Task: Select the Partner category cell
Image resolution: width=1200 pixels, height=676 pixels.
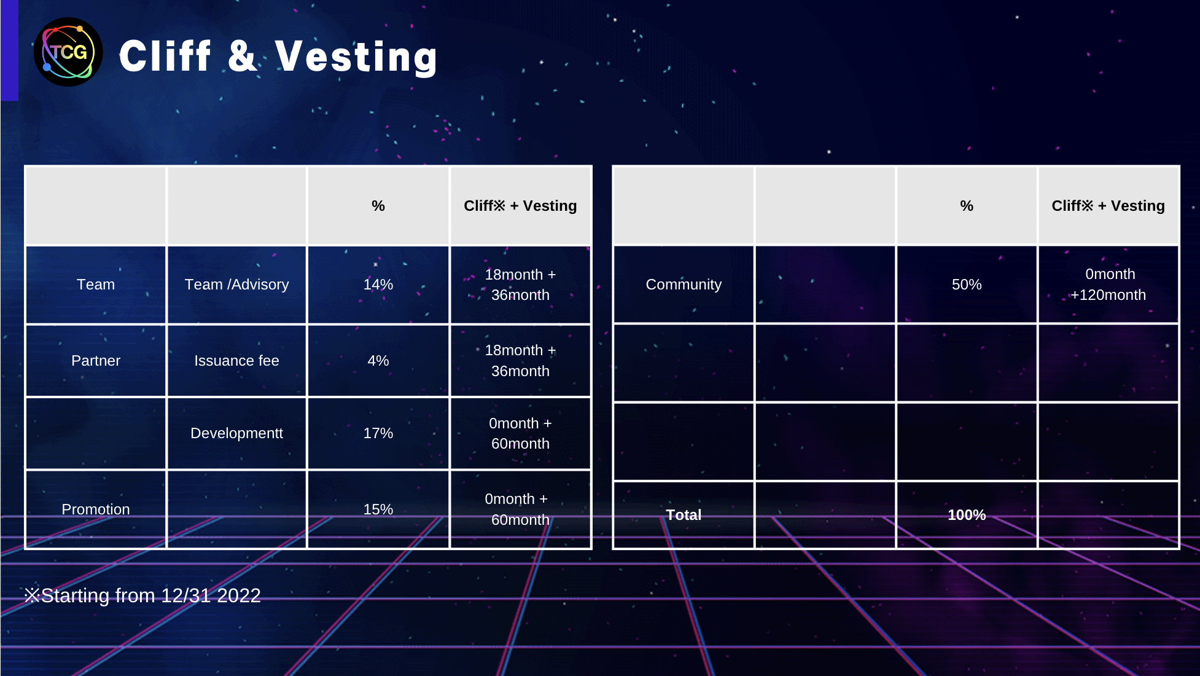Action: click(x=96, y=361)
